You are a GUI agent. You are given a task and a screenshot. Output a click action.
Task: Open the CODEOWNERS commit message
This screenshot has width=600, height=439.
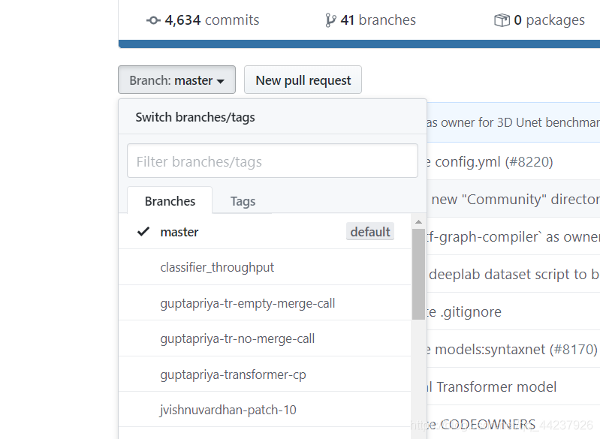coord(481,425)
